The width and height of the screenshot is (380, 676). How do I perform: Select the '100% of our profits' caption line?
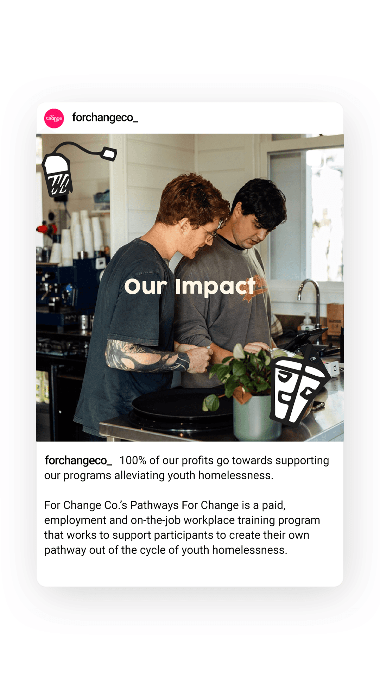[x=224, y=461]
